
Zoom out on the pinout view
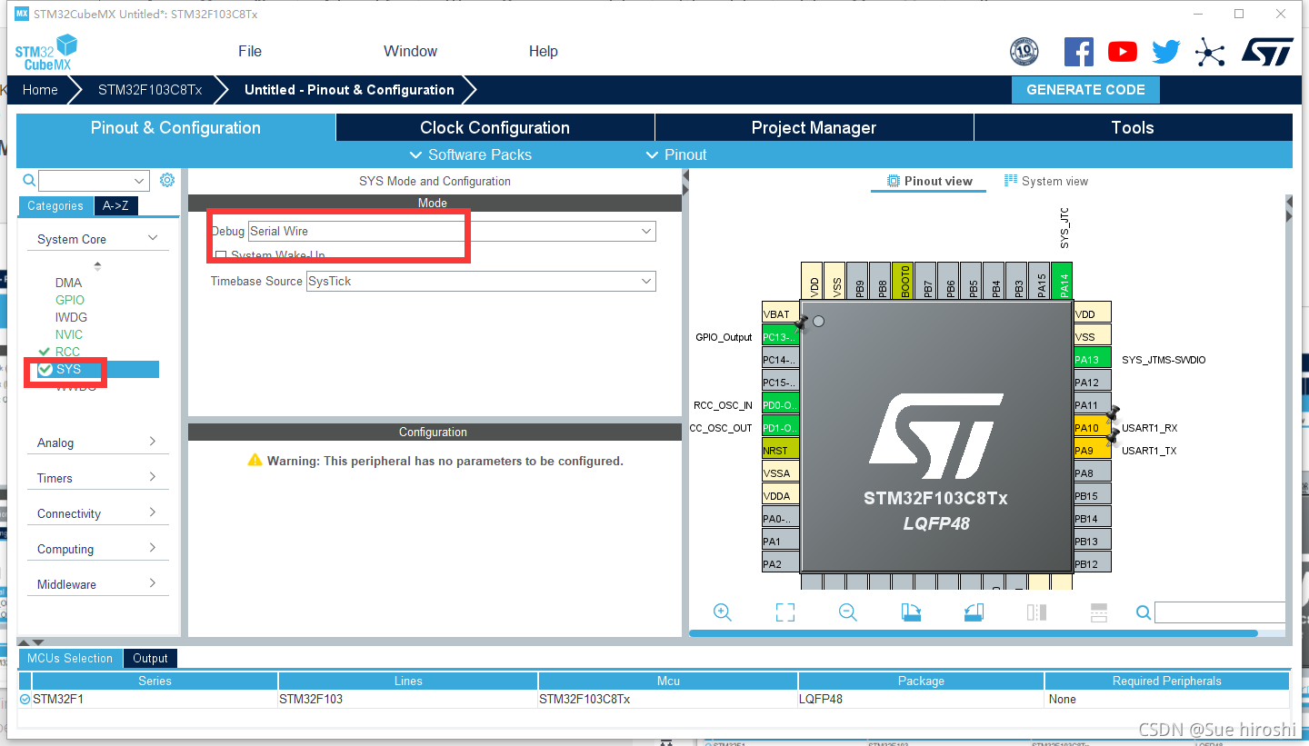click(848, 612)
